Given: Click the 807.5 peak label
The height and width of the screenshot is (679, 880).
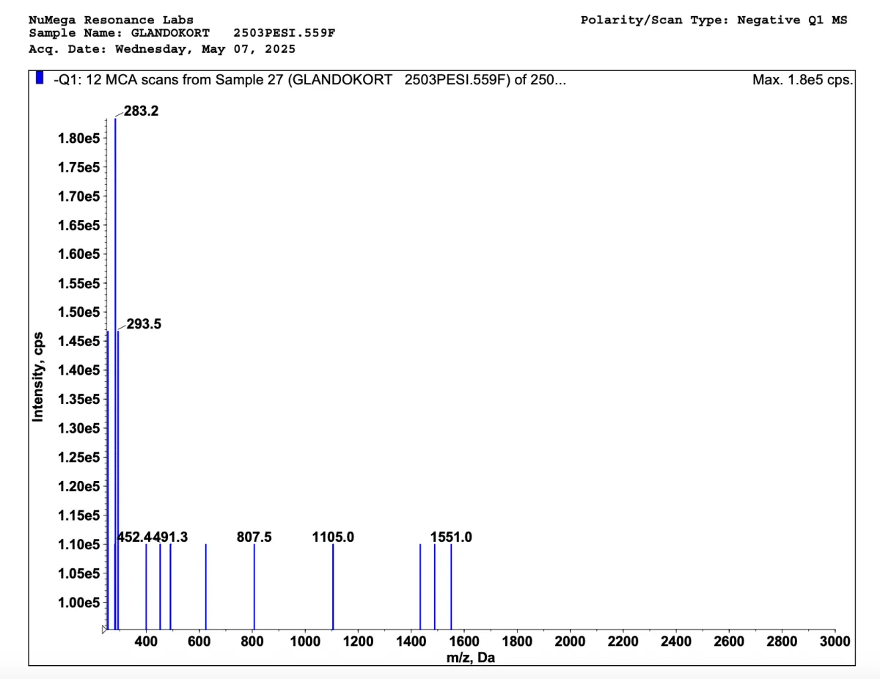Looking at the screenshot, I should [254, 537].
